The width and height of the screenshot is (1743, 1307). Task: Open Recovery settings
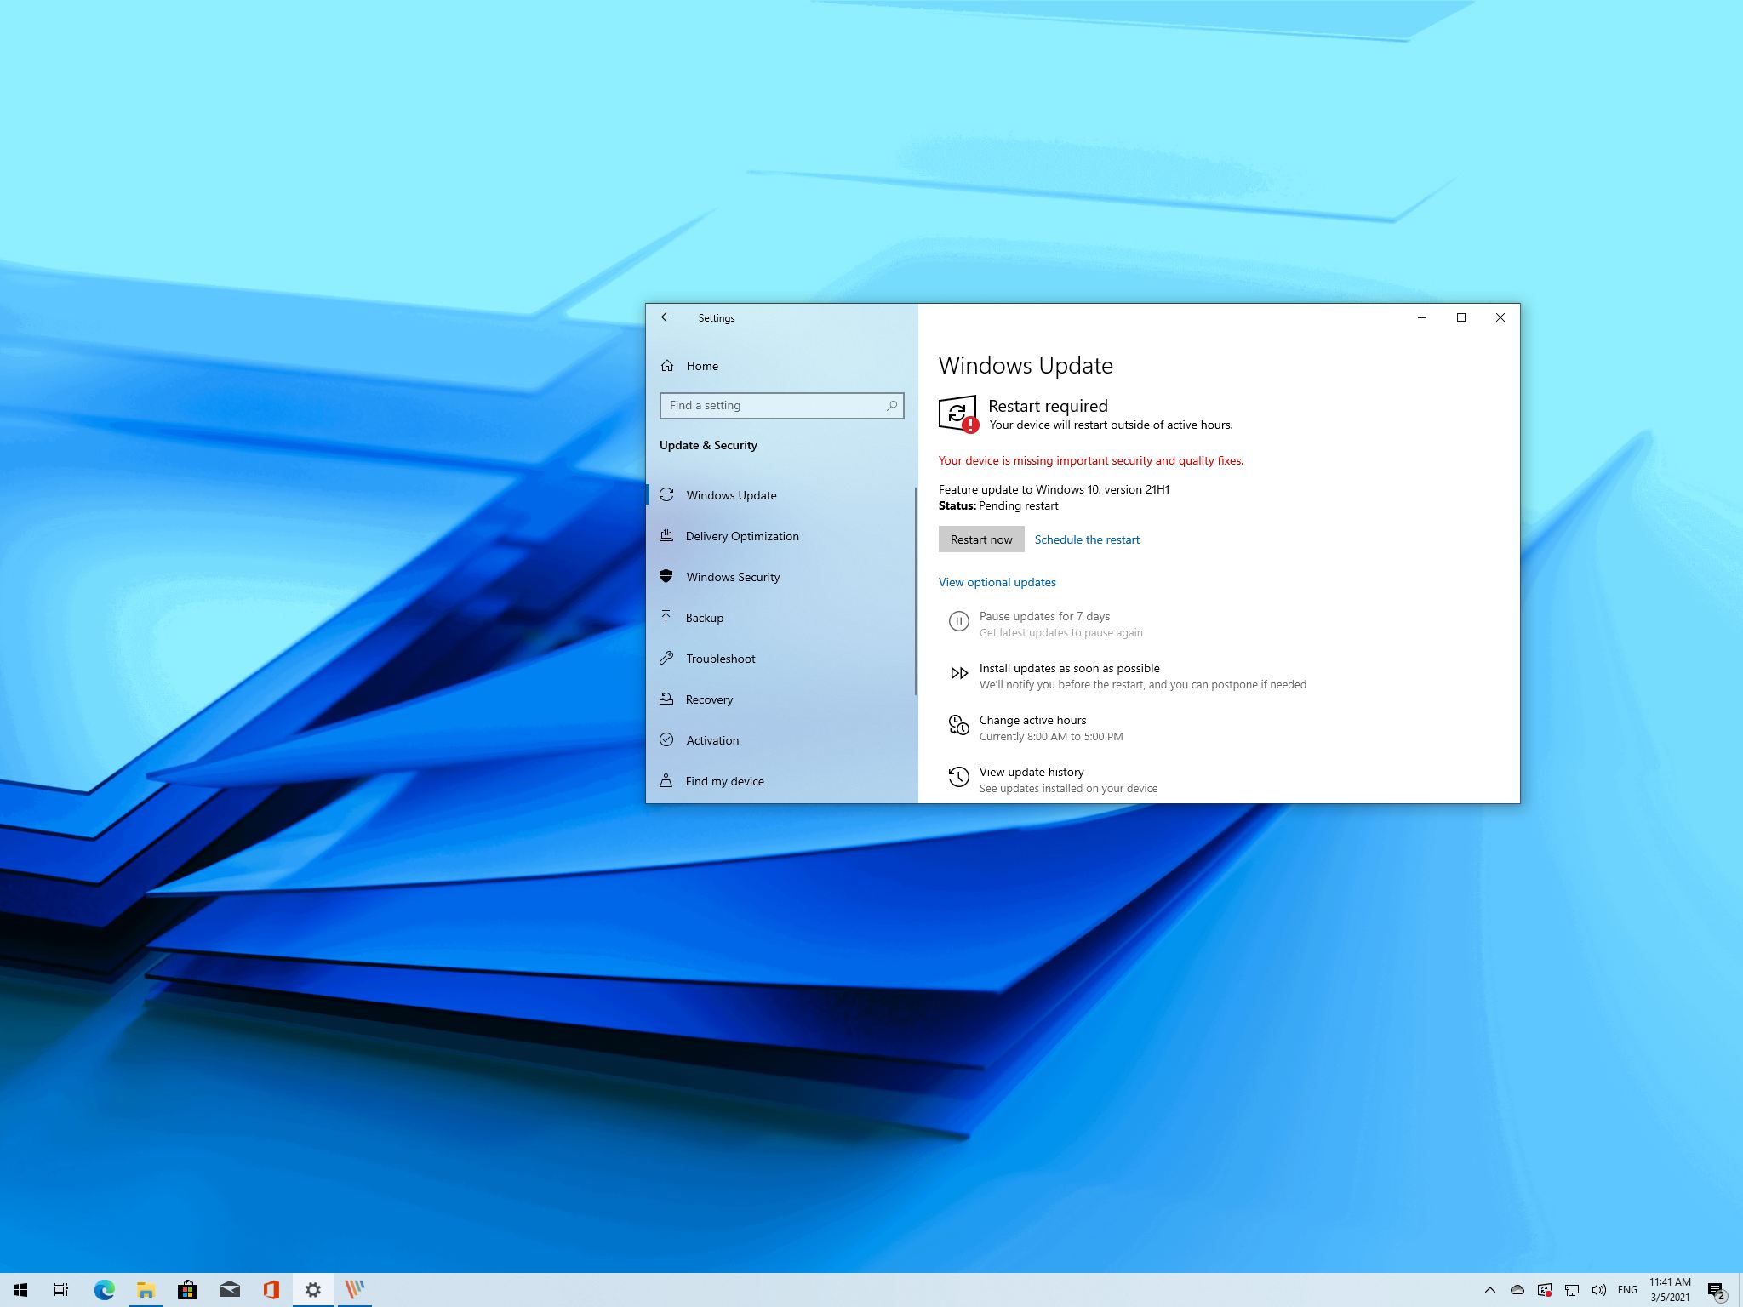[709, 699]
